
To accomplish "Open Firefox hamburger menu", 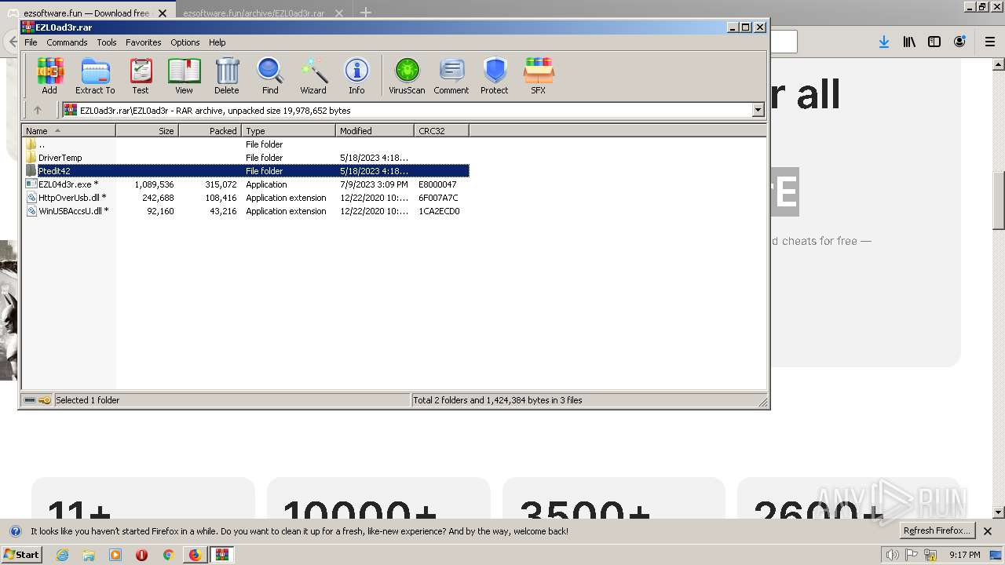I will [990, 42].
